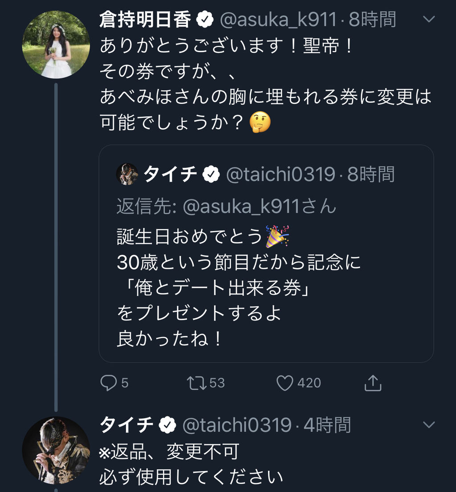Viewport: 456px width, 492px height.
Task: Click the reply bubble icon showing 5
Action: click(x=108, y=383)
